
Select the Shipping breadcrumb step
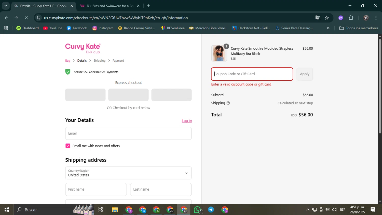(99, 61)
